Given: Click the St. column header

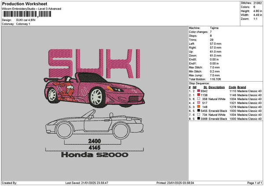Looking at the screenshot, I should (205, 87).
